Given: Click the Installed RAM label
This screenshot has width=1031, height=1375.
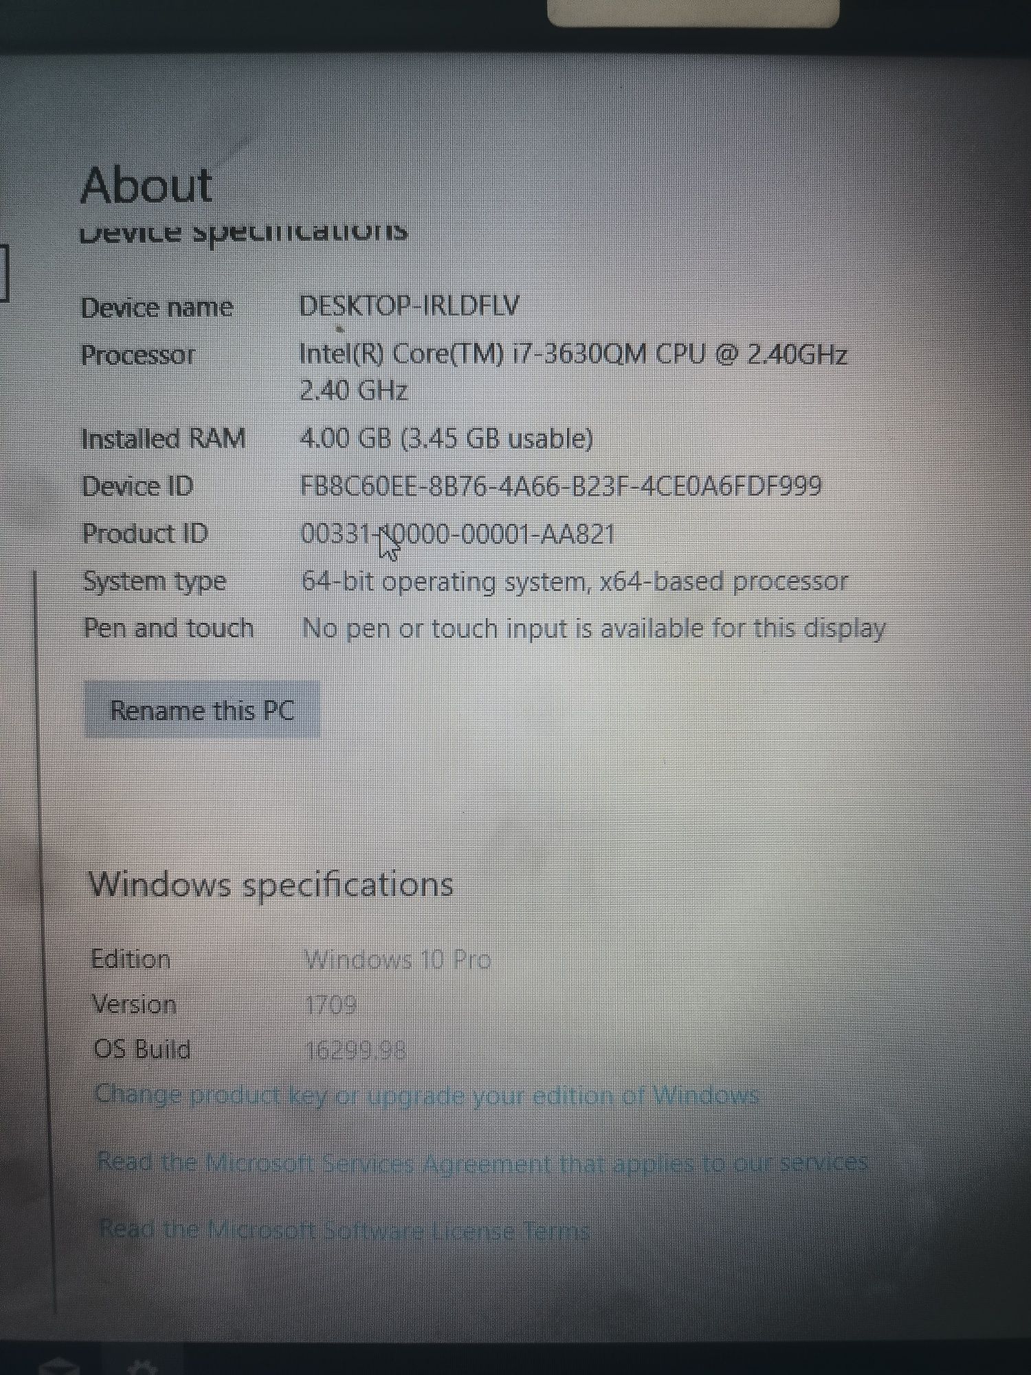Looking at the screenshot, I should [164, 439].
